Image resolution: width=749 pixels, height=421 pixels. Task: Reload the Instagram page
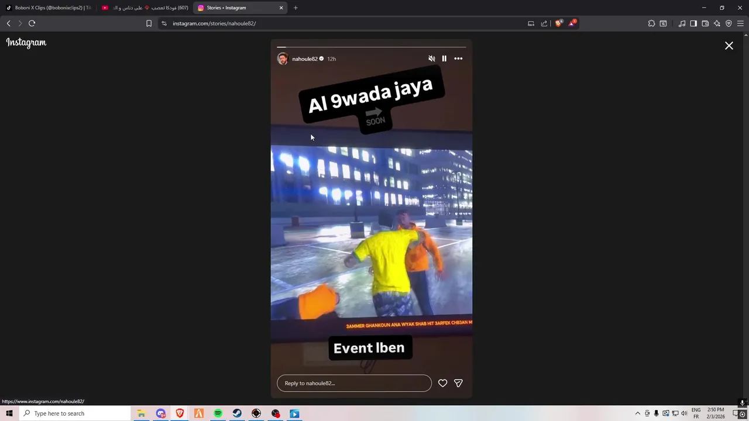(x=32, y=23)
